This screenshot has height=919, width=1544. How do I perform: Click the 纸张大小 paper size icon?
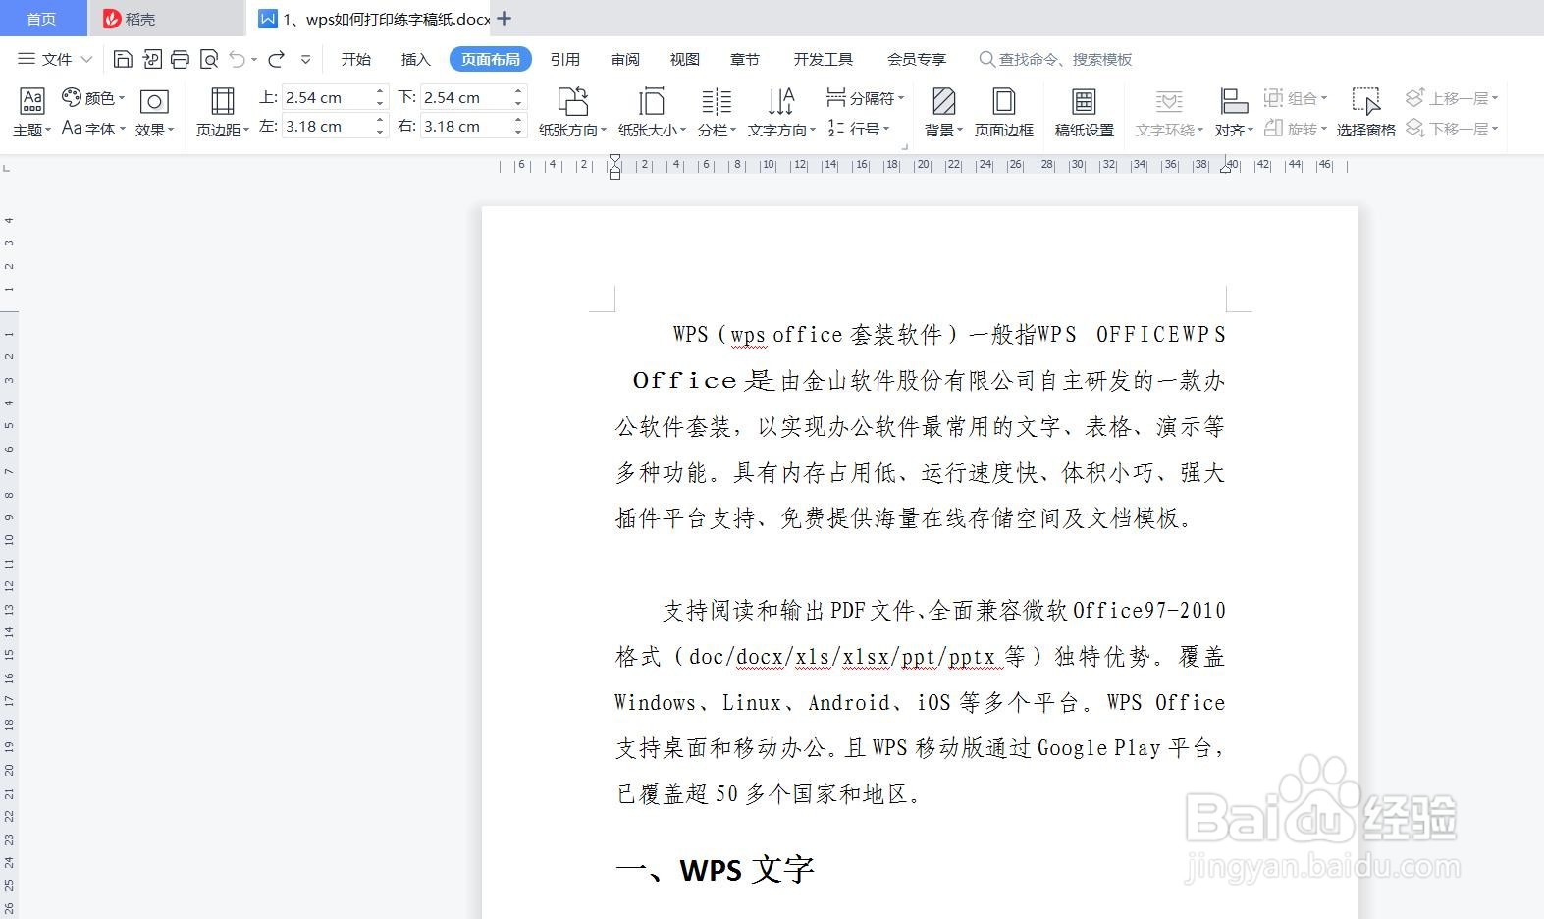(x=651, y=101)
